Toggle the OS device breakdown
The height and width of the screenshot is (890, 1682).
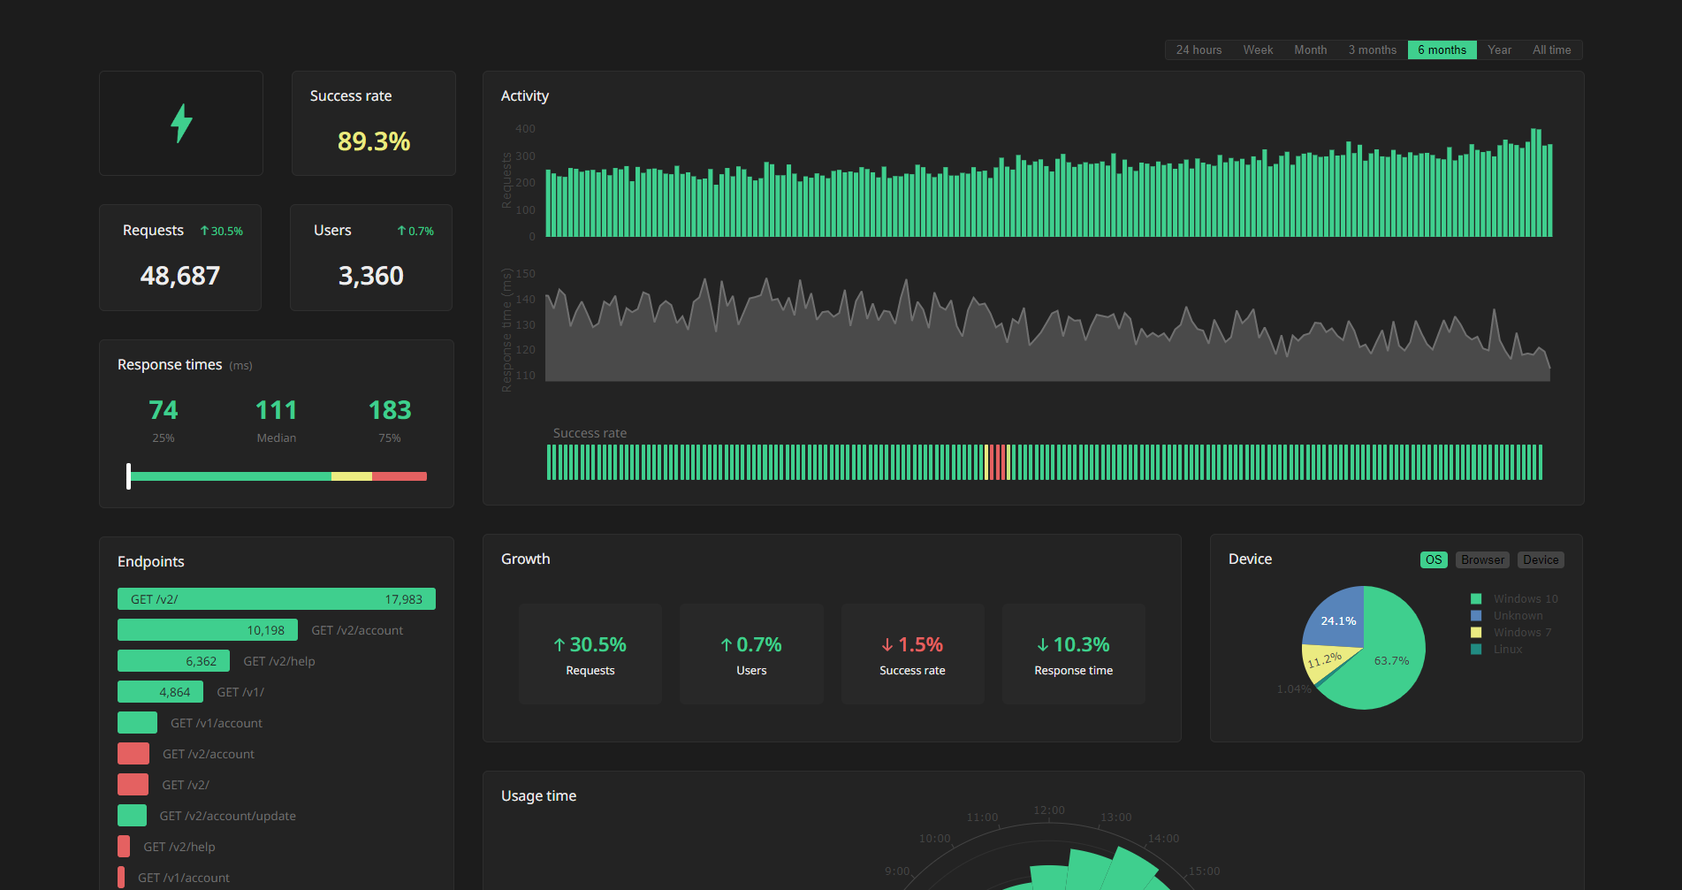pyautogui.click(x=1434, y=559)
